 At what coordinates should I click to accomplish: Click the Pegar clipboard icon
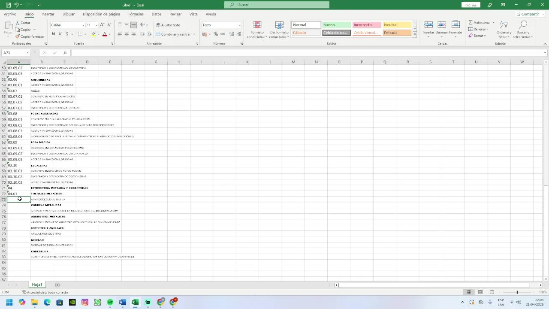point(8,25)
